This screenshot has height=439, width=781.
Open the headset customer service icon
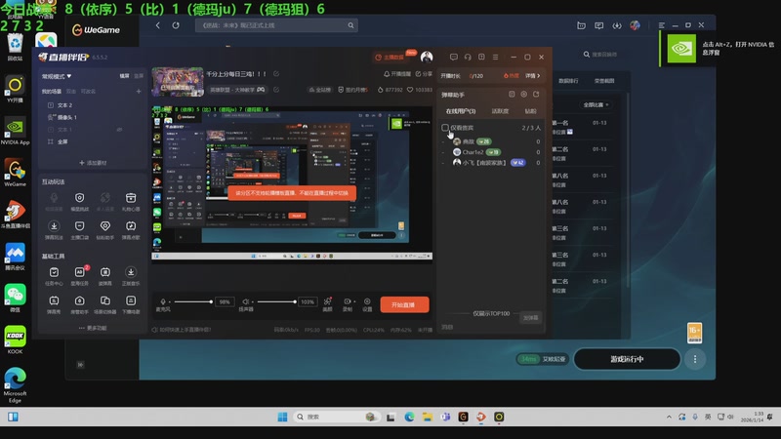coord(468,57)
